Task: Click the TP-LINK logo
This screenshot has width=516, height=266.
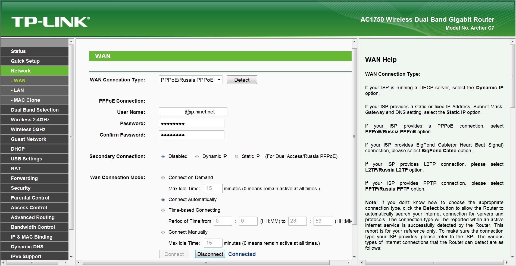Action: 51,22
